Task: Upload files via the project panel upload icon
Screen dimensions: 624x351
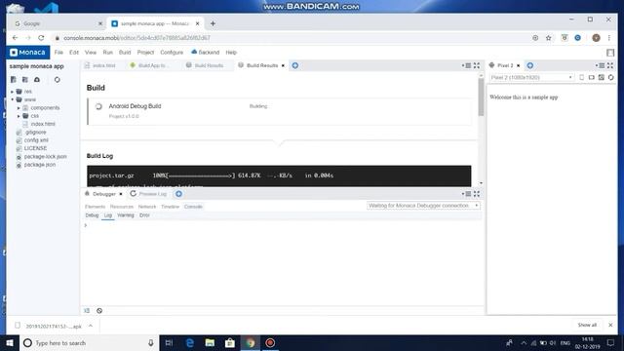Action: point(37,80)
